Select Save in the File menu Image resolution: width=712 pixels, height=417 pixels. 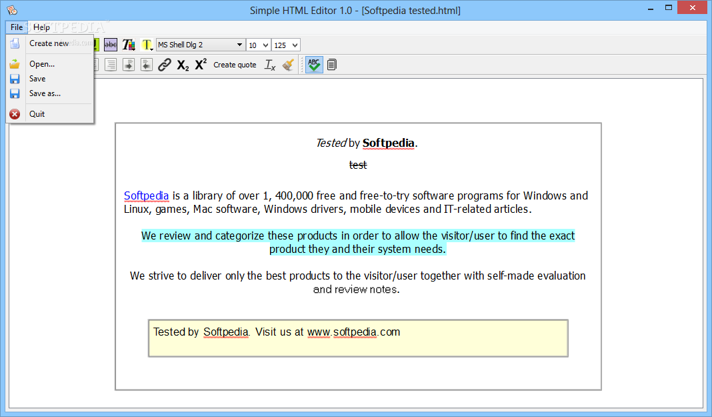point(50,79)
